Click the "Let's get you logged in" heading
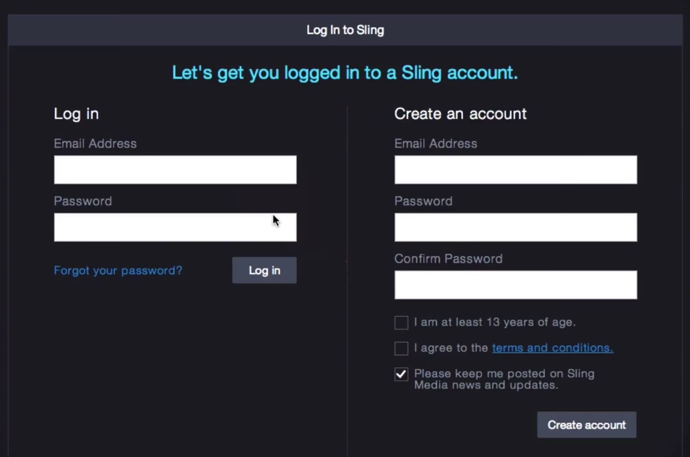The image size is (690, 457). pos(345,72)
